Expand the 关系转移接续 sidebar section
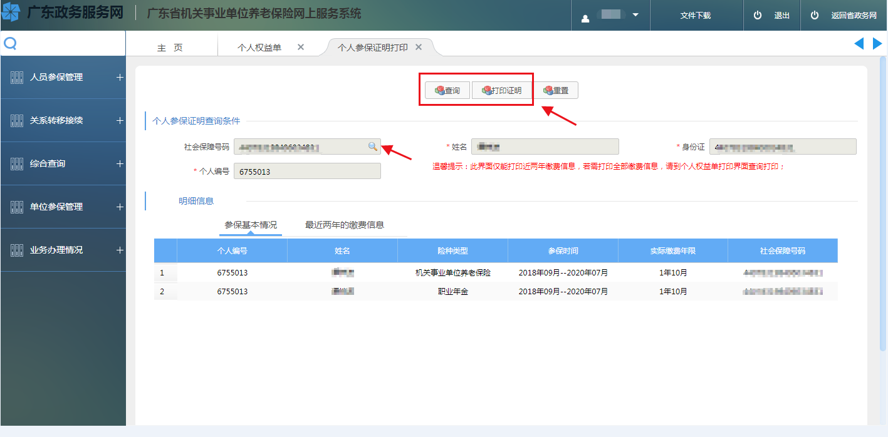This screenshot has width=888, height=437. [x=120, y=120]
